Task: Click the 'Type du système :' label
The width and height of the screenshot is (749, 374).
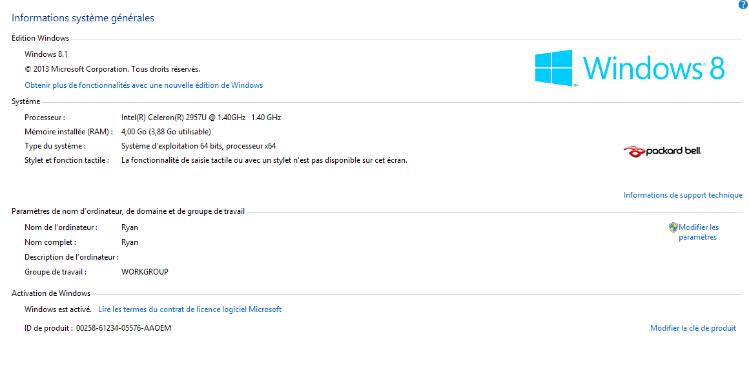Action: tap(56, 146)
